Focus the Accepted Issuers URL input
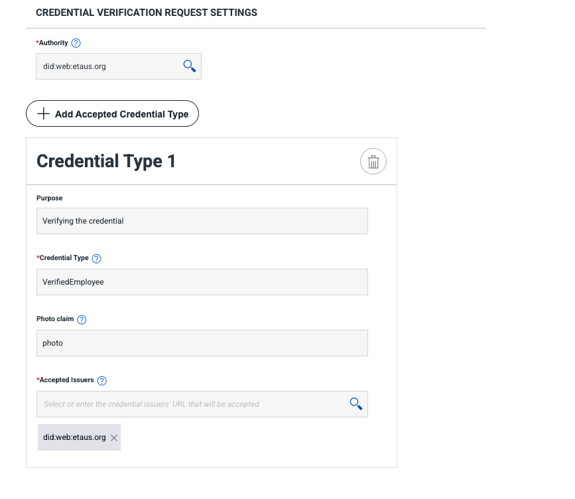This screenshot has height=499, width=575. 192,404
